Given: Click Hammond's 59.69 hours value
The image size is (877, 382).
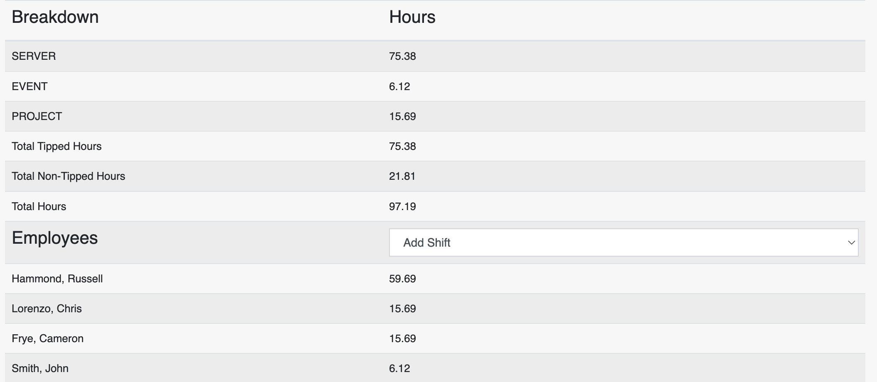Looking at the screenshot, I should [x=402, y=279].
